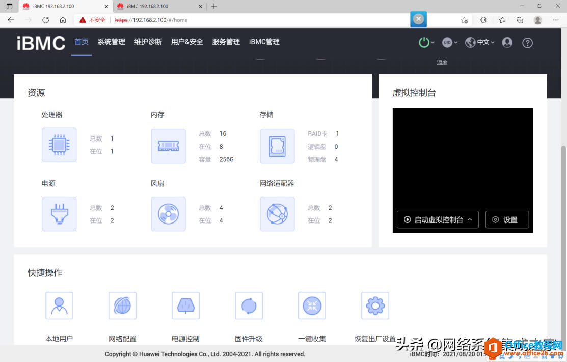Screen dimensions: 567x362
Task: Reload the page with refresh icon
Action: 45,20
